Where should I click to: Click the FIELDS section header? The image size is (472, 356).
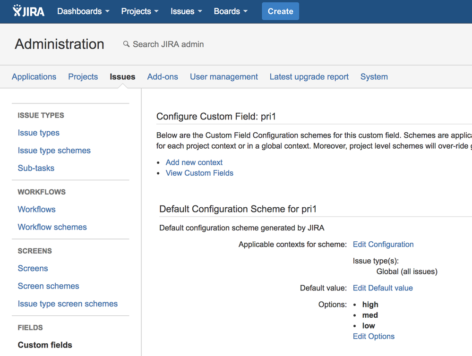(x=30, y=327)
